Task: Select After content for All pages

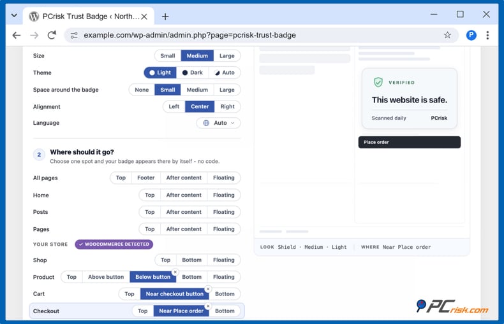Action: [184, 178]
